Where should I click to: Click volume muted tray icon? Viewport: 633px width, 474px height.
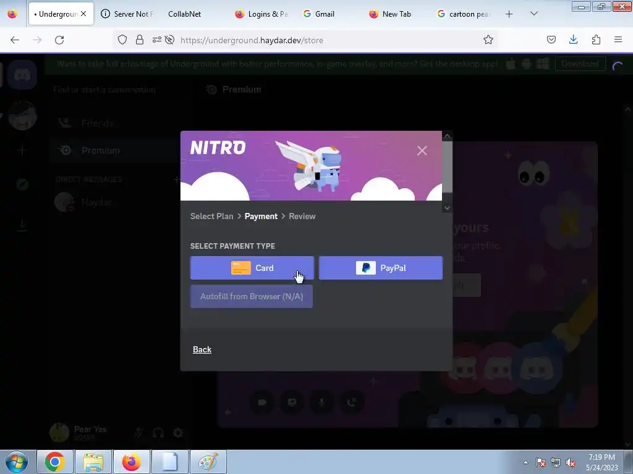tap(571, 462)
